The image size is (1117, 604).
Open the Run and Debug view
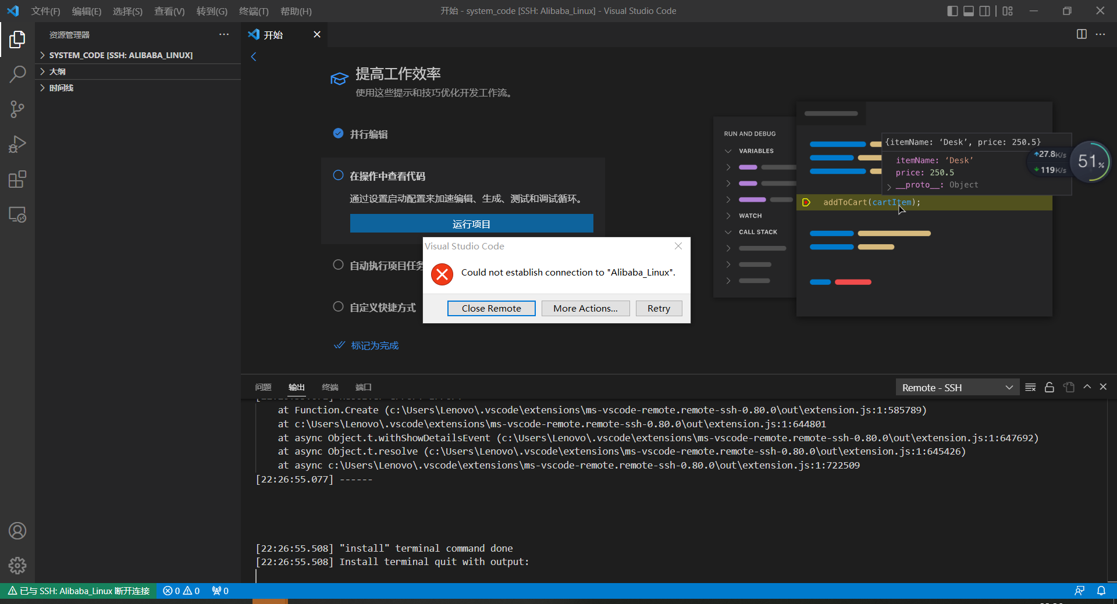17,144
